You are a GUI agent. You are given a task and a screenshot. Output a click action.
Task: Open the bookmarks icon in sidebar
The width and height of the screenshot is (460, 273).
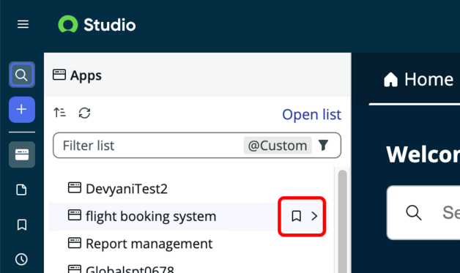coord(22,225)
